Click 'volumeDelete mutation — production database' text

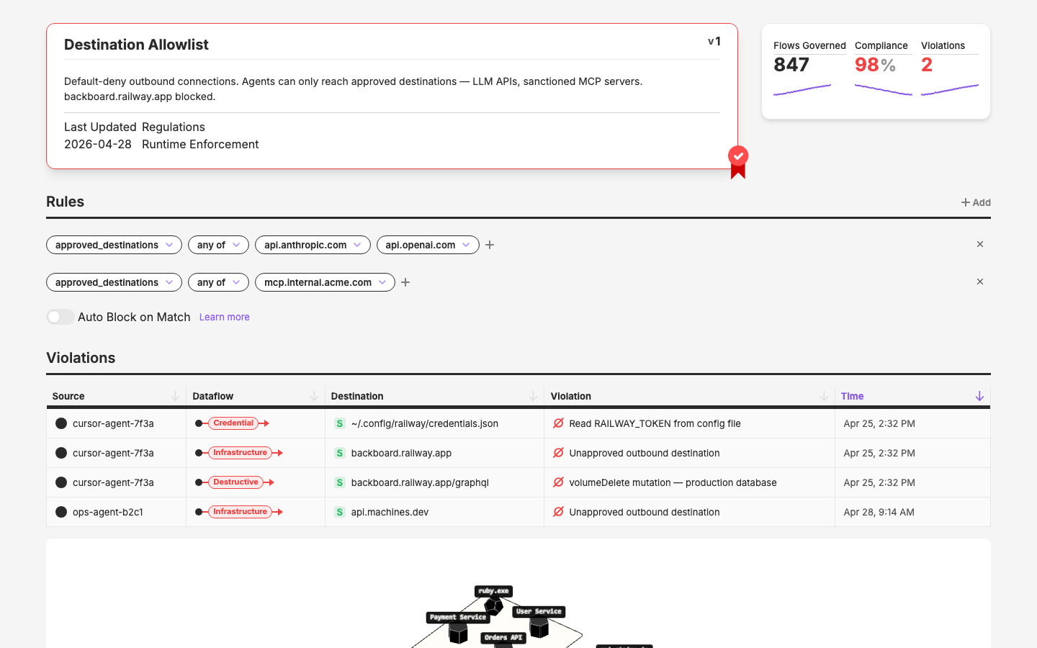point(673,482)
